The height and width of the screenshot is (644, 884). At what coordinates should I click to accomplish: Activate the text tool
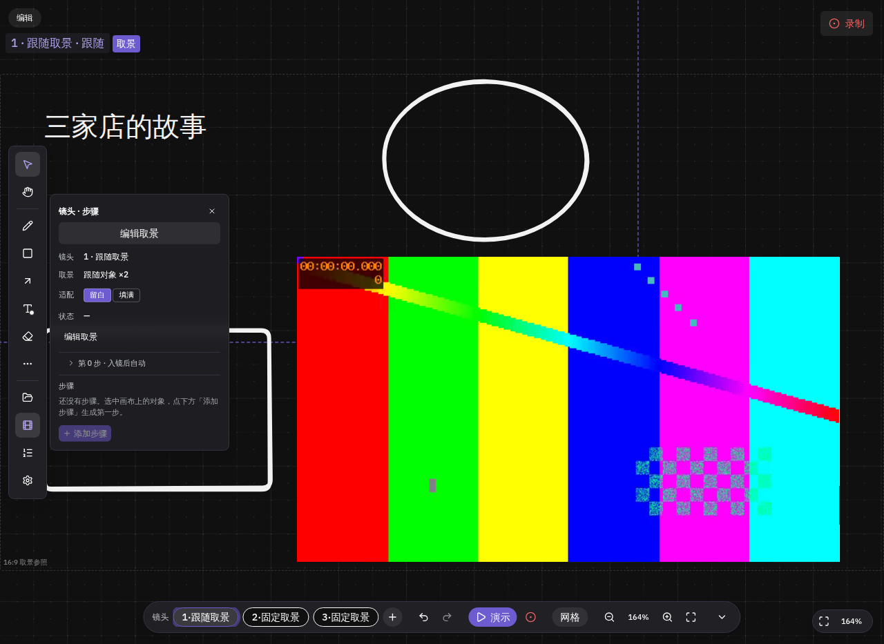click(28, 309)
